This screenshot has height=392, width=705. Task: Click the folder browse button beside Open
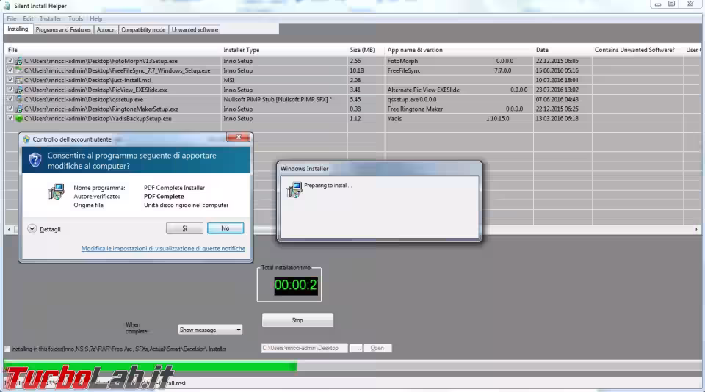pos(355,348)
